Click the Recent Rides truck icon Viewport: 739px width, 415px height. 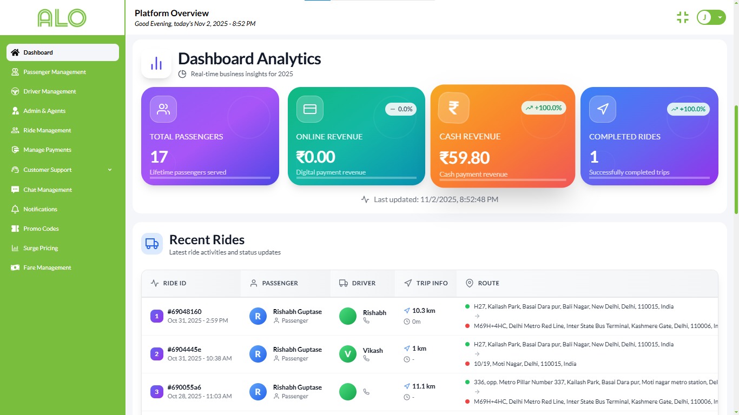click(152, 244)
